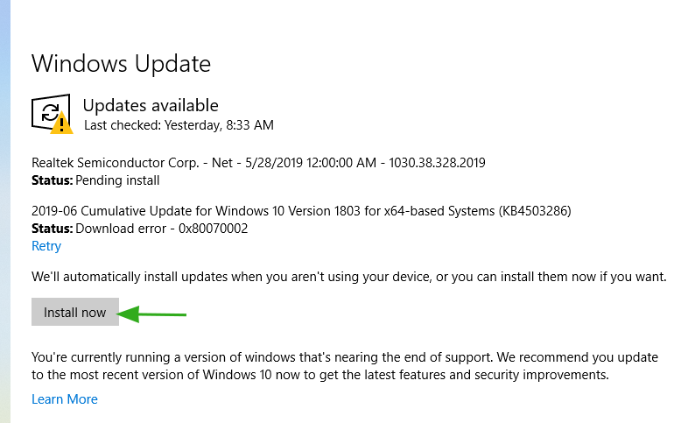This screenshot has width=681, height=423.
Task: Click the Download error status text
Action: tap(121, 229)
